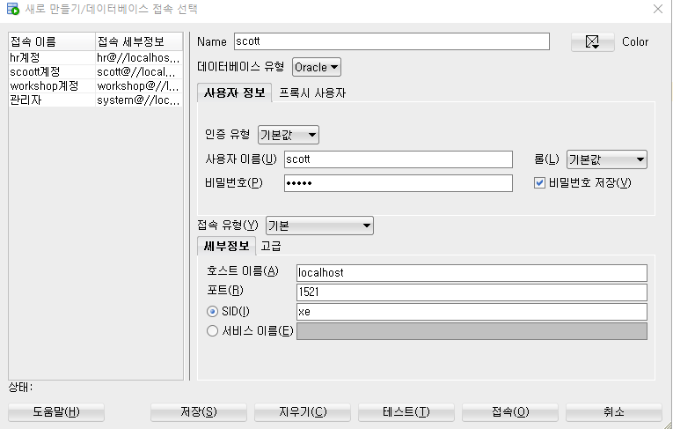
Task: Click the hr@//localhos... details cell
Action: pos(139,57)
